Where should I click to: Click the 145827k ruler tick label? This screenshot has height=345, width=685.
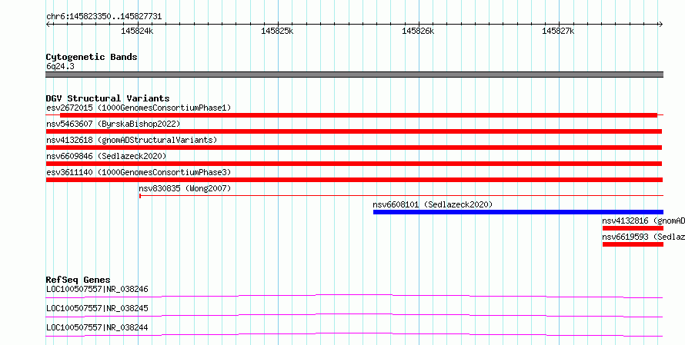tap(558, 31)
